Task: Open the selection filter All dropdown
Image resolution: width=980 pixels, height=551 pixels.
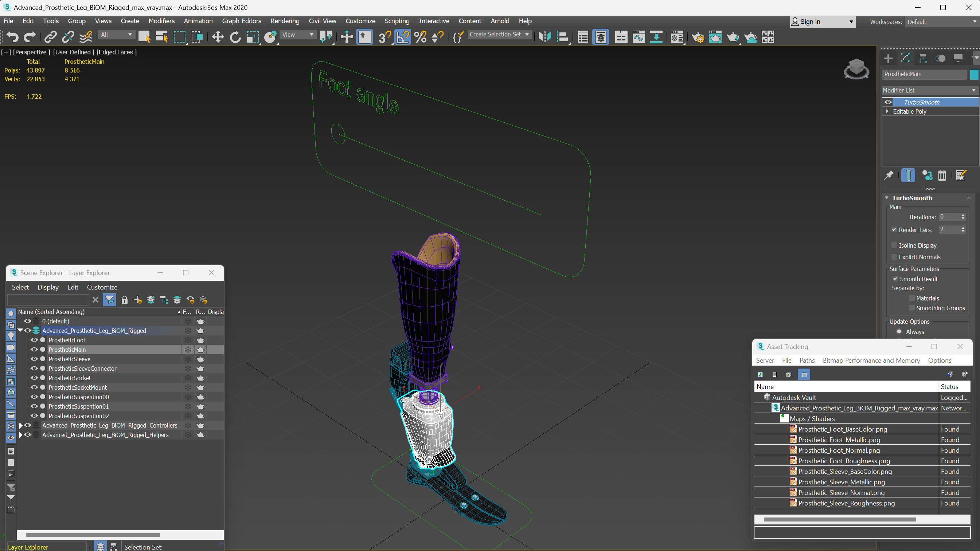Action: (116, 35)
